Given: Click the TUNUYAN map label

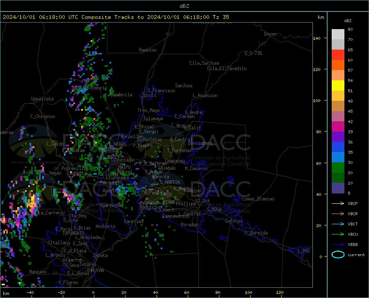Looking at the screenshot, I should coord(95,271).
